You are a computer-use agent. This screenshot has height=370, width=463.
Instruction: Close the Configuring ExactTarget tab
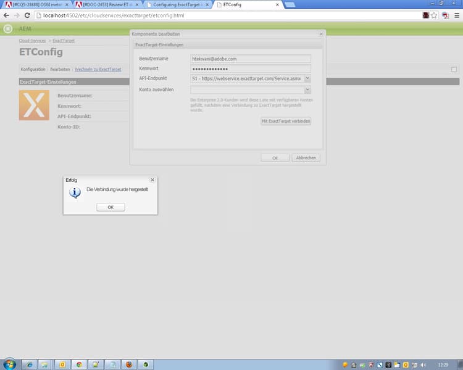coord(207,5)
